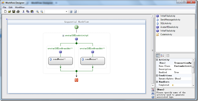Image resolution: width=198 pixels, height=101 pixels.
Task: Select the left sendMessage activity icon
Action: pyautogui.click(x=51, y=59)
